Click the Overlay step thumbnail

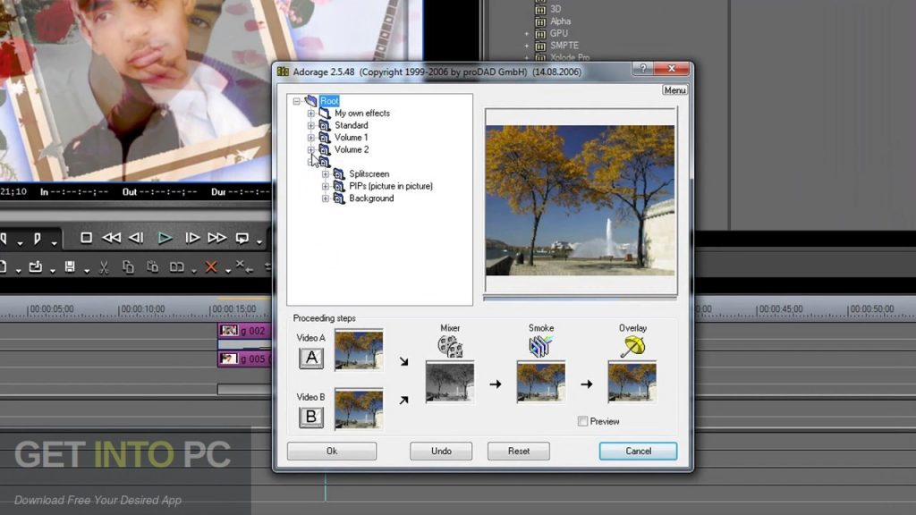(x=632, y=382)
